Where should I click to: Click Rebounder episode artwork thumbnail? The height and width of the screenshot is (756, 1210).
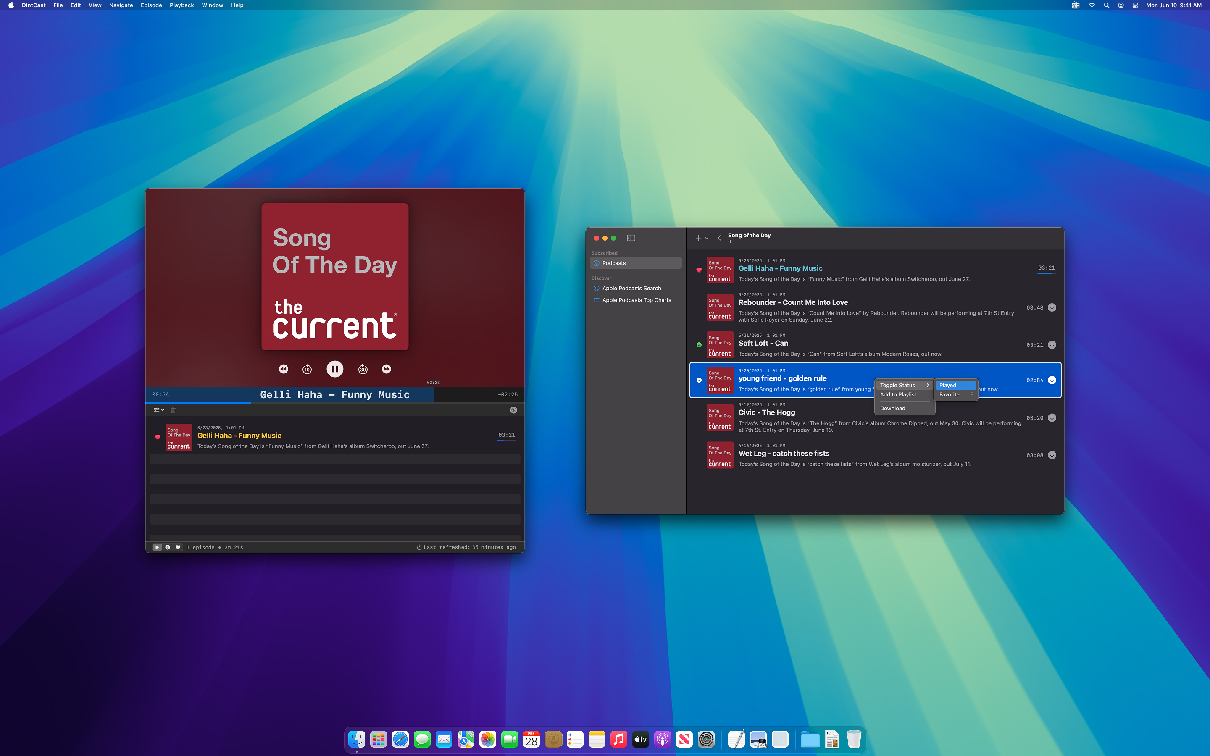[720, 307]
